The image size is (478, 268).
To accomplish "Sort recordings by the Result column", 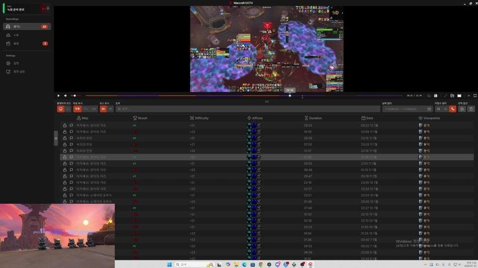I will (x=140, y=118).
